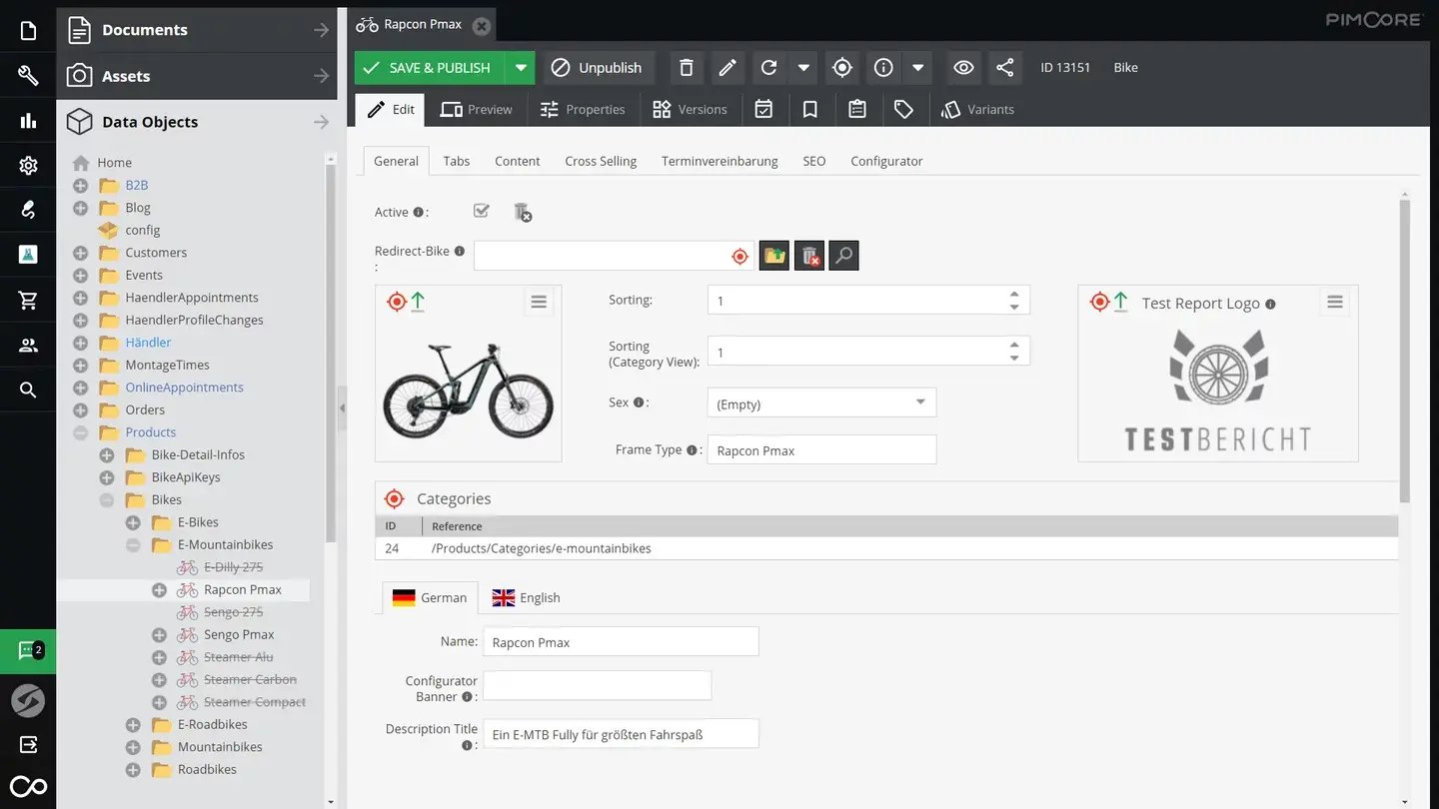Open the users icon in sidebar
This screenshot has width=1439, height=809.
coord(28,346)
